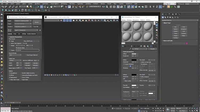Restrict transform to X axis

[150, 7]
